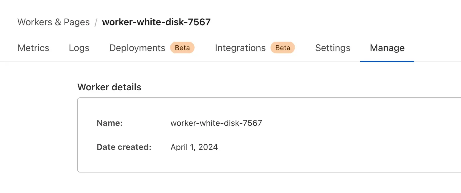461x193 pixels.
Task: Go to the Deployments tab
Action: [137, 48]
